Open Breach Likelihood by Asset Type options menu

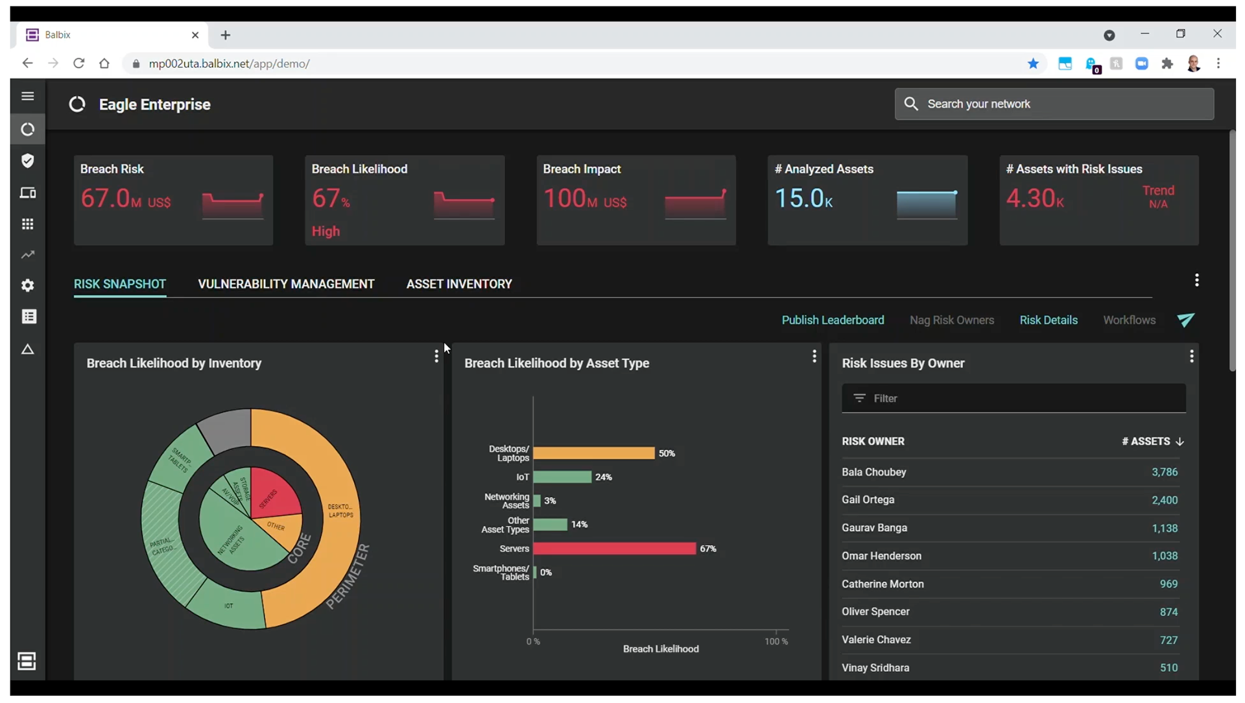[814, 356]
